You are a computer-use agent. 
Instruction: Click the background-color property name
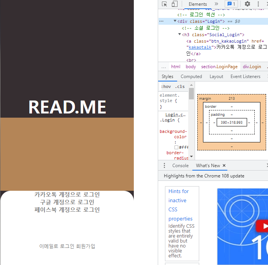(x=173, y=134)
